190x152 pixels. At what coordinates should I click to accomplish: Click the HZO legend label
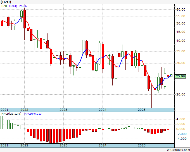click(4, 6)
